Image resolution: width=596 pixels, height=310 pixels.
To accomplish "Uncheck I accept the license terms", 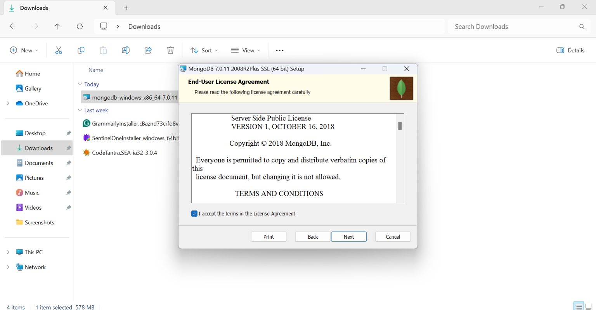I will point(194,214).
